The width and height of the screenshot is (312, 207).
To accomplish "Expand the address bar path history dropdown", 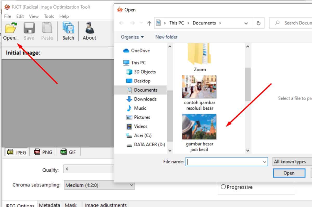I will coord(246,23).
